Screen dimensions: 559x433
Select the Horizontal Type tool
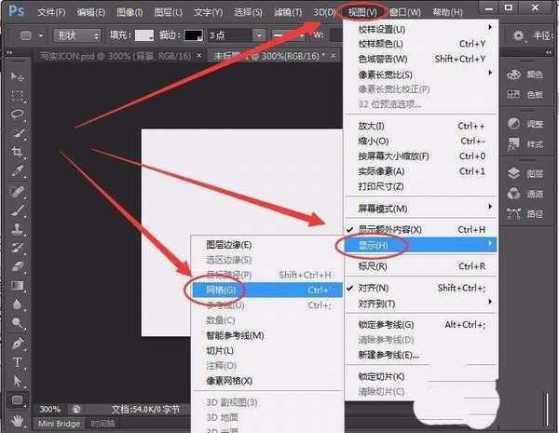(18, 362)
